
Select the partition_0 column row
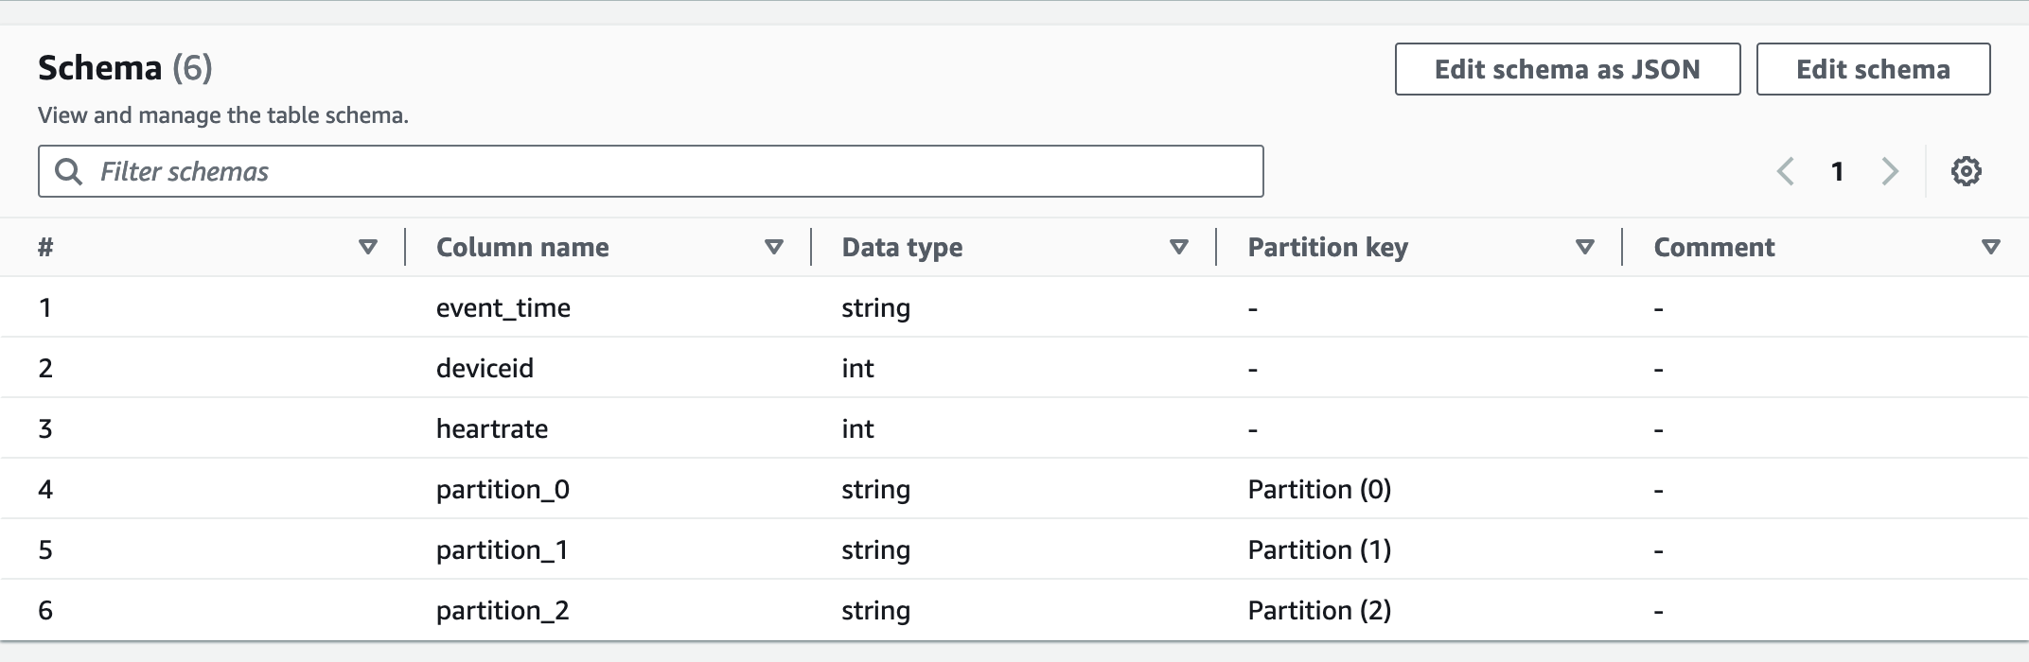(503, 489)
